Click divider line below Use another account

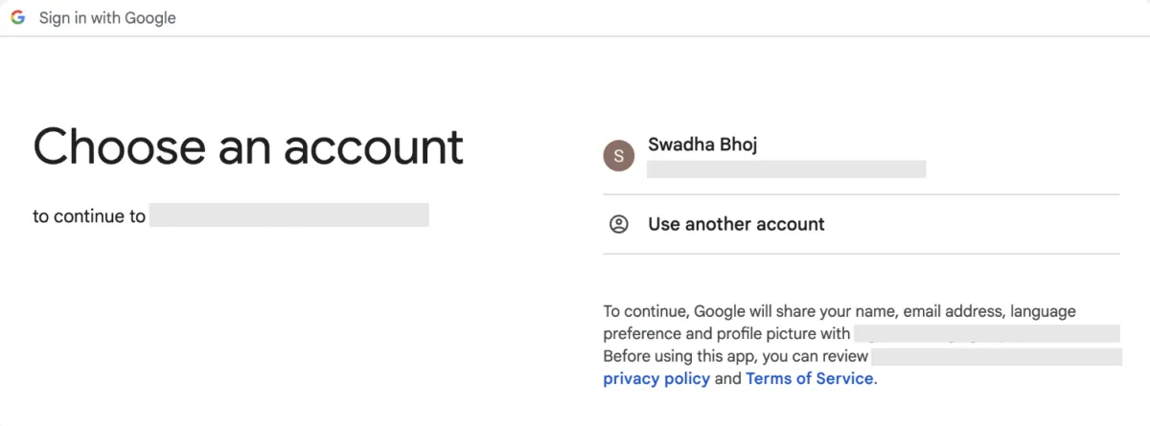861,254
